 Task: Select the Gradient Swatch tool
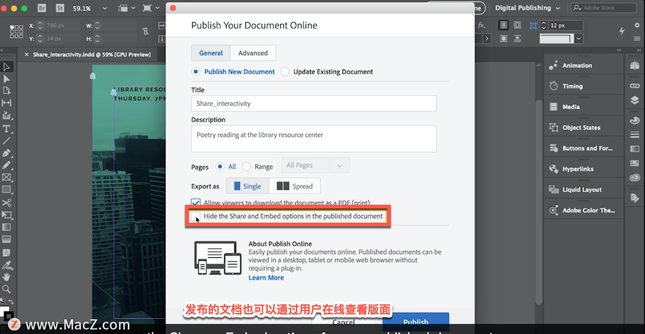[x=6, y=227]
